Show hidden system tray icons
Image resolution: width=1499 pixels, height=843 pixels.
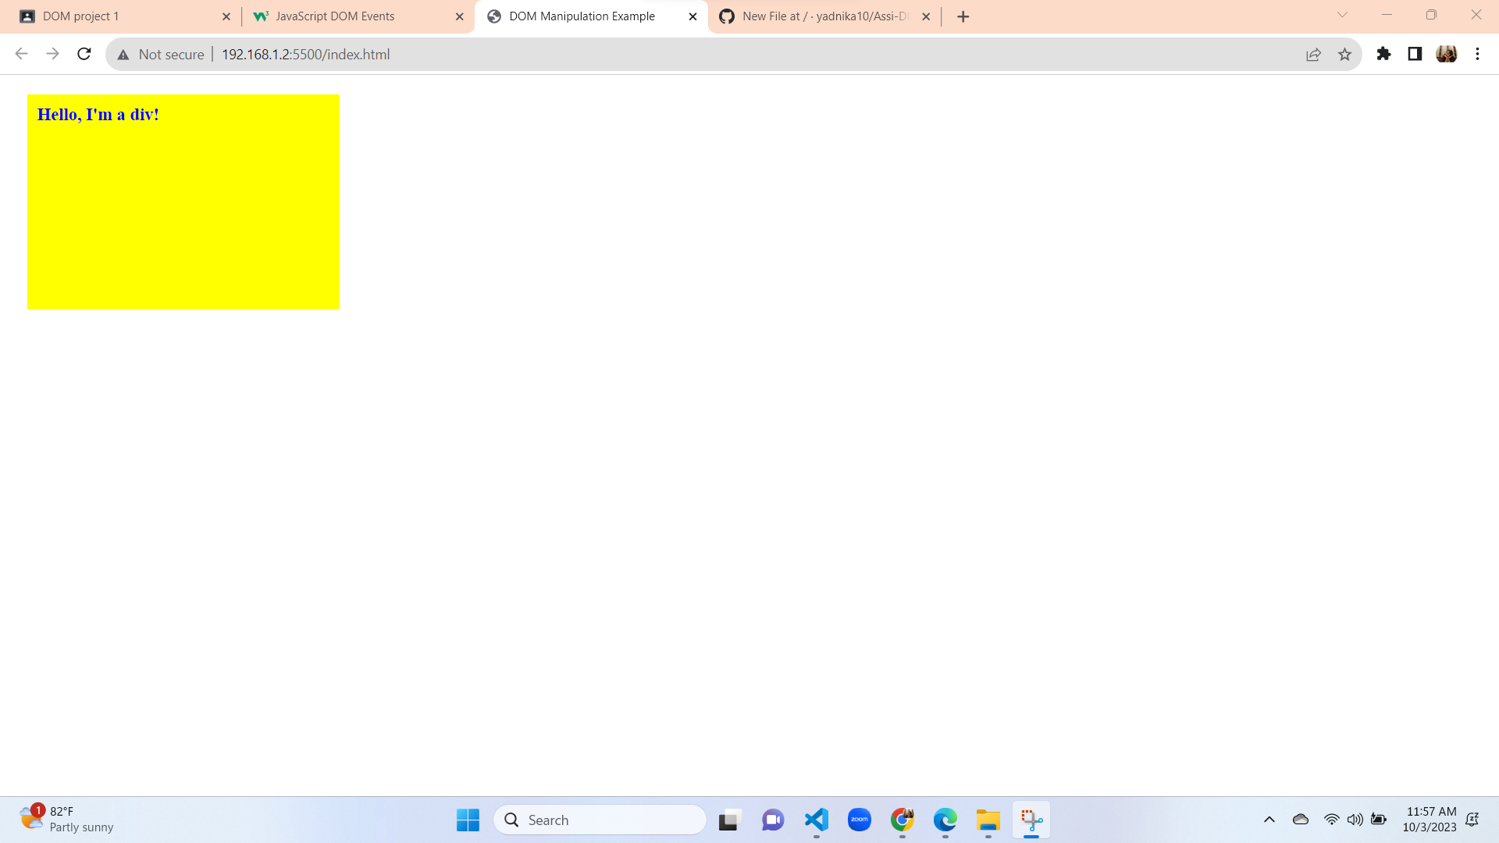pos(1269,820)
